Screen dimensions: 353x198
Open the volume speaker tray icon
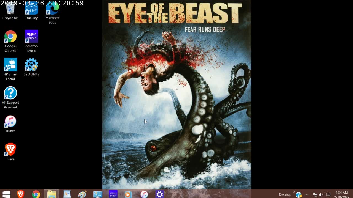321,195
